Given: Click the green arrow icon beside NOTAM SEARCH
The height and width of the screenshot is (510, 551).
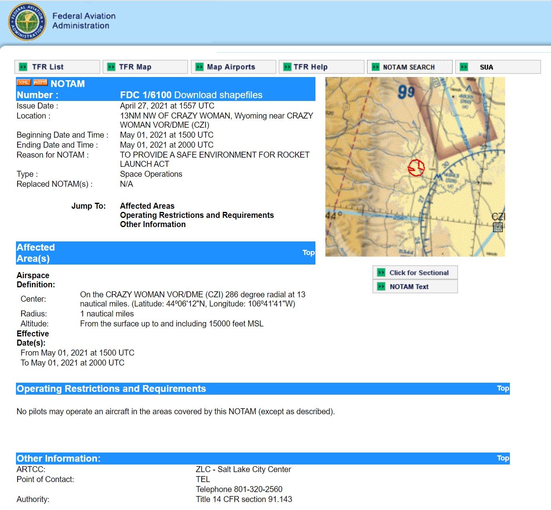Looking at the screenshot, I should click(375, 67).
